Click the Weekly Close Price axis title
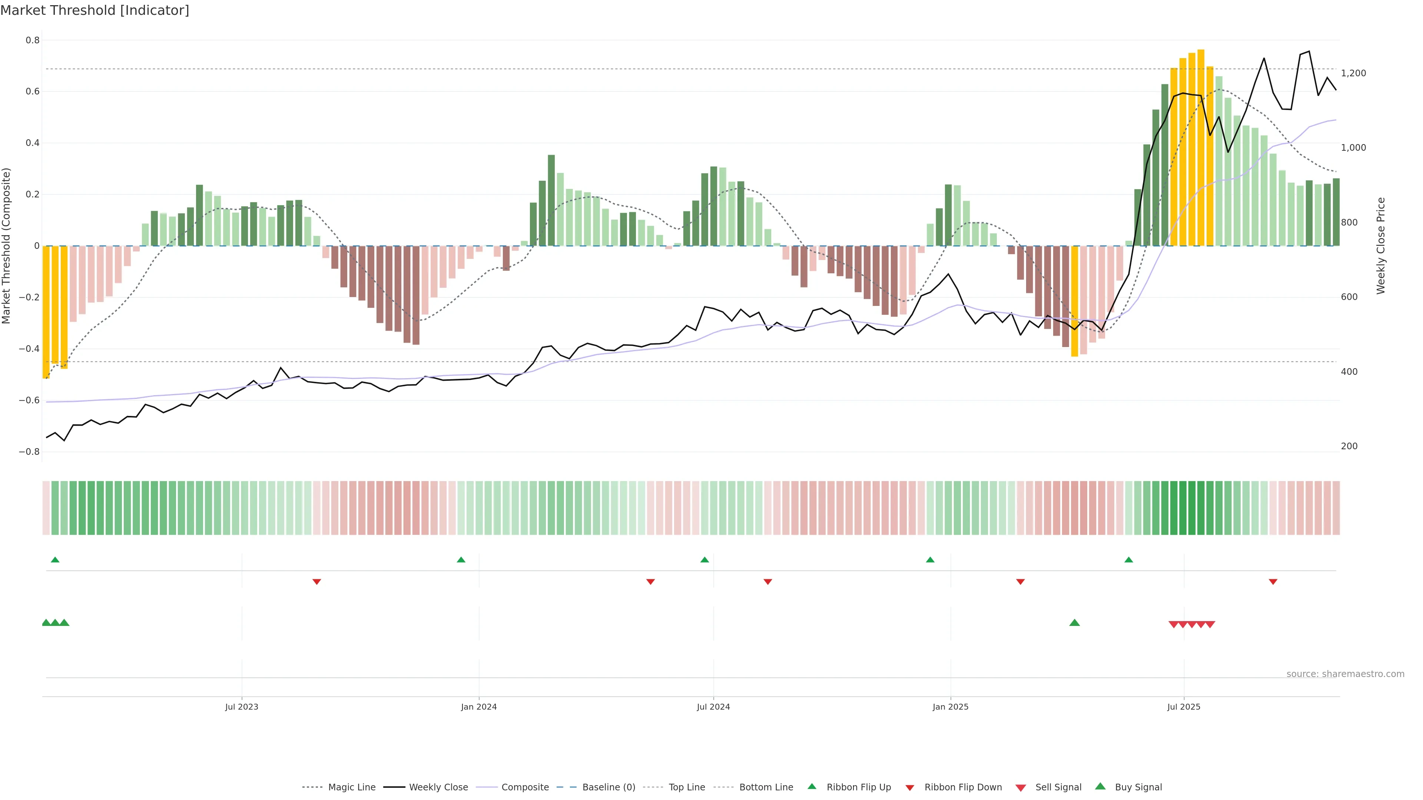The width and height of the screenshot is (1423, 800). (1380, 246)
